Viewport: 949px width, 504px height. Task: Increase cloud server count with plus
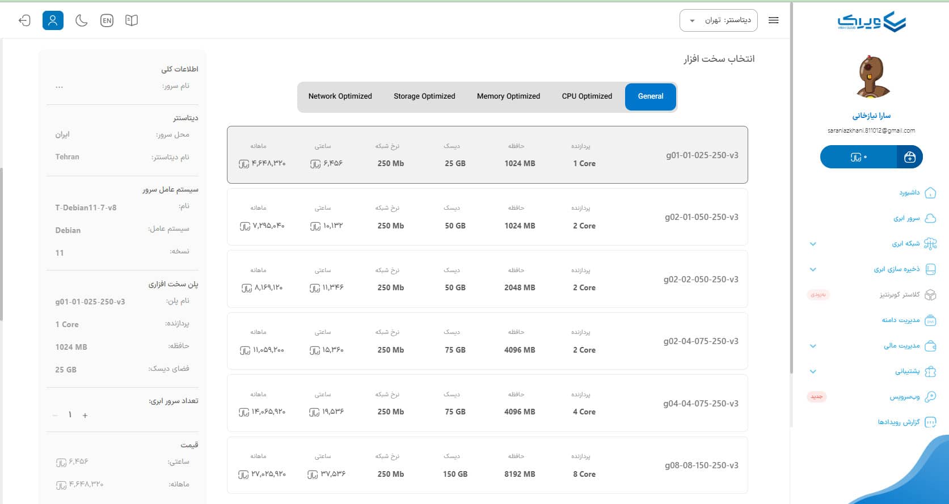[x=85, y=416]
